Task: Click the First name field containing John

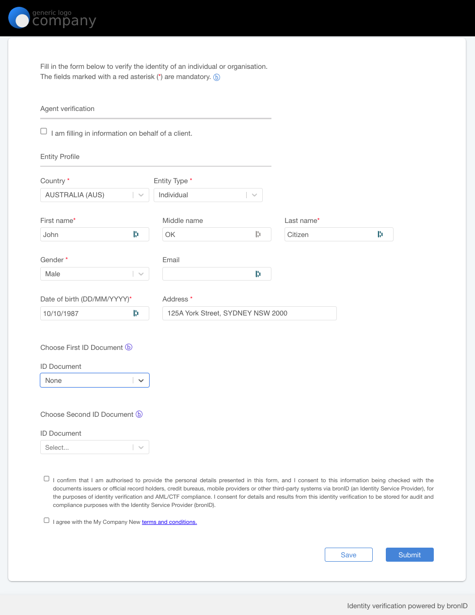Action: pyautogui.click(x=95, y=235)
